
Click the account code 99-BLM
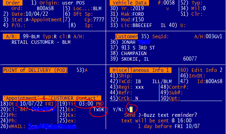pyautogui.click(x=31, y=36)
